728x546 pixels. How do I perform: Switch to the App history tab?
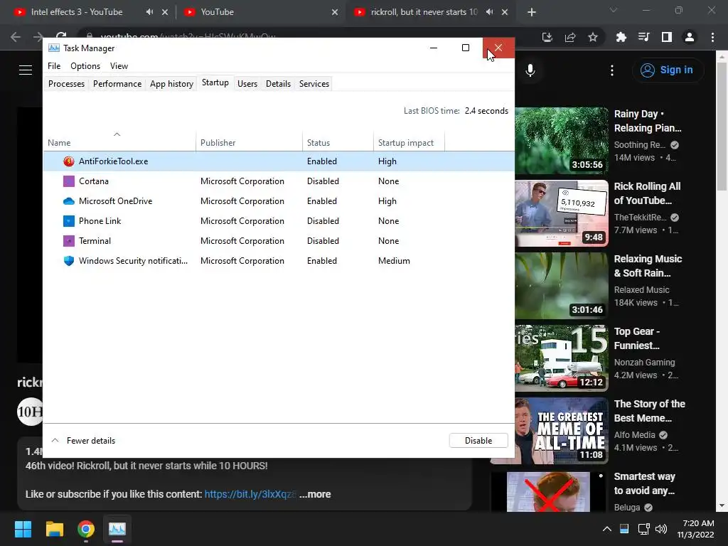point(171,84)
